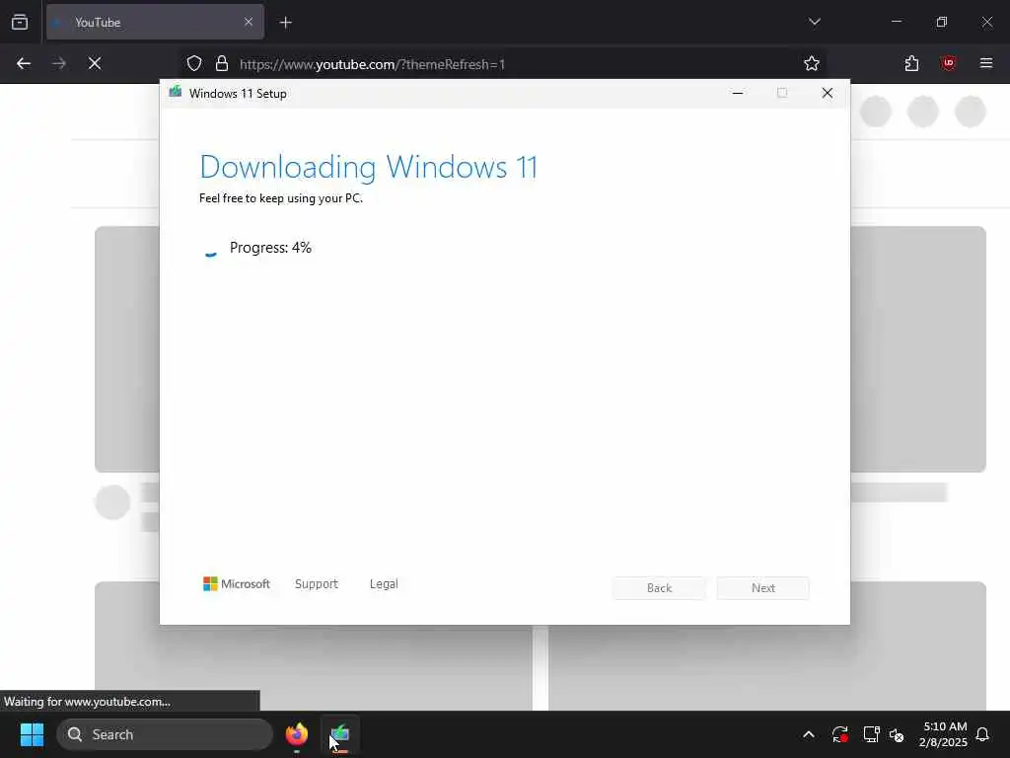
Task: Go back one page in Firefox
Action: tap(24, 64)
